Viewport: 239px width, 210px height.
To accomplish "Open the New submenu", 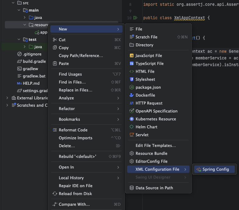I will pyautogui.click(x=87, y=29).
